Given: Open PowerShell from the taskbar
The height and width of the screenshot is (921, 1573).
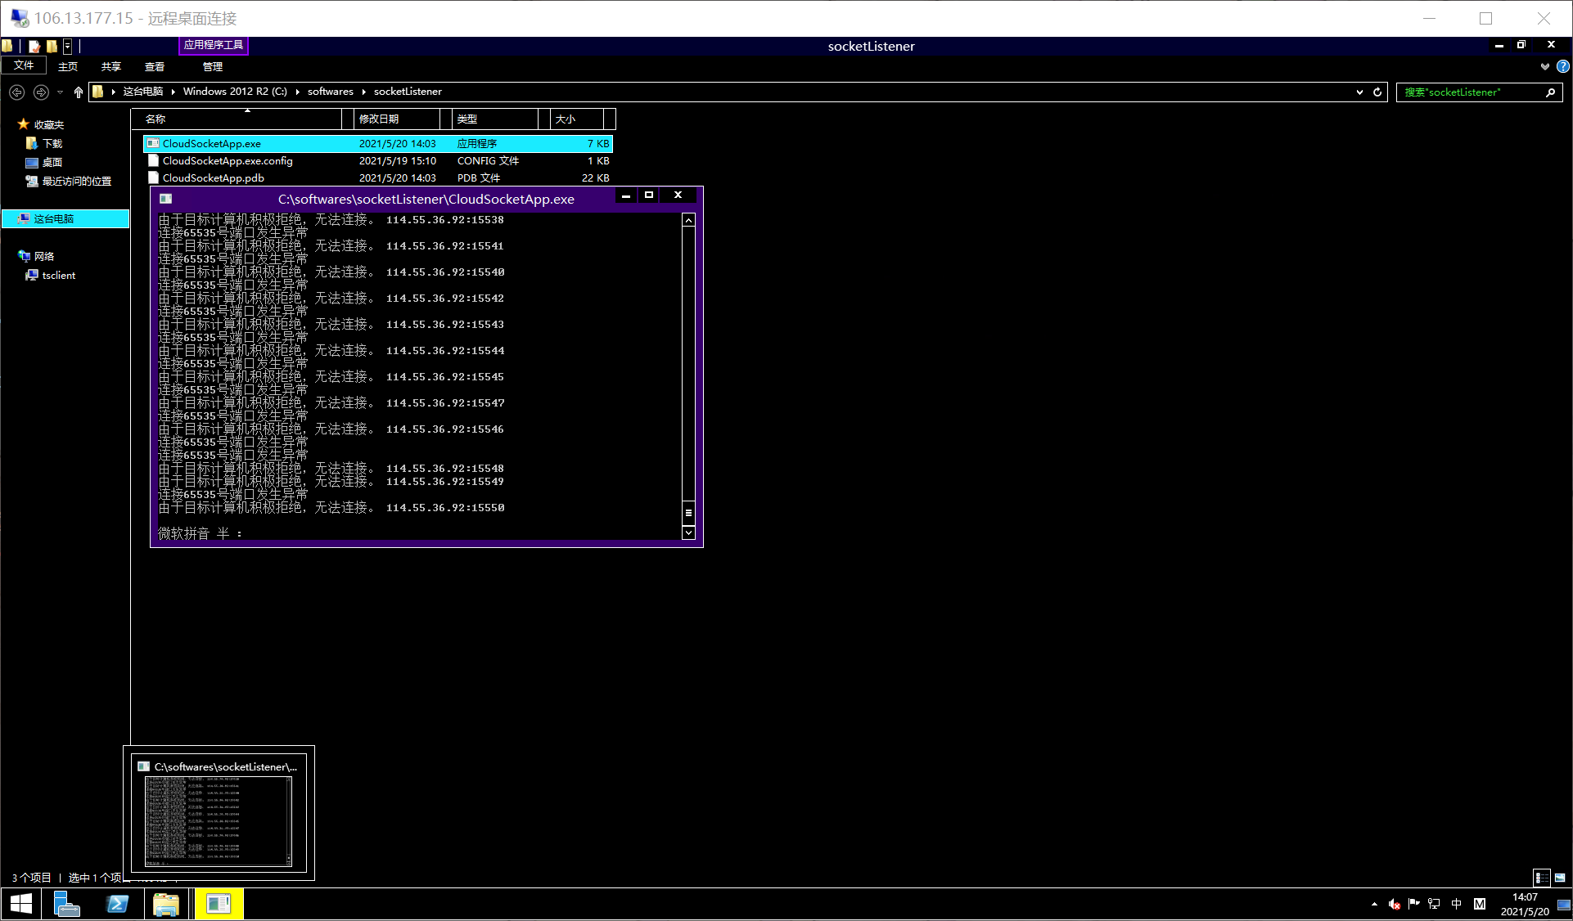Looking at the screenshot, I should [117, 904].
